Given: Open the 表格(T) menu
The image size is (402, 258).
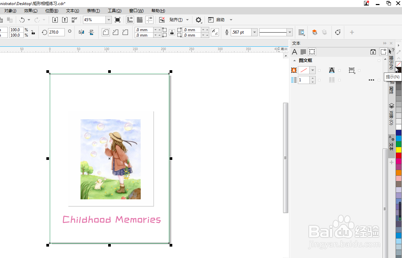Looking at the screenshot, I should point(93,11).
